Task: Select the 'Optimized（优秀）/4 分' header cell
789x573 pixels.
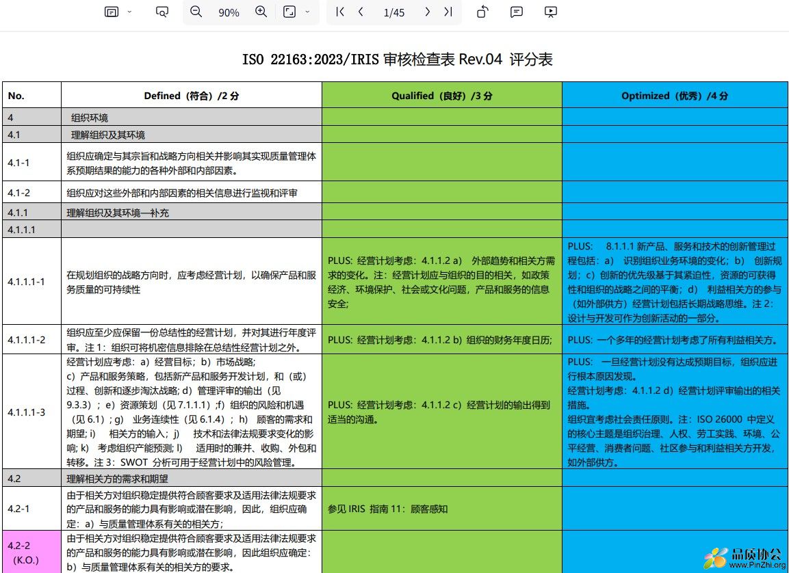Action: (x=675, y=96)
